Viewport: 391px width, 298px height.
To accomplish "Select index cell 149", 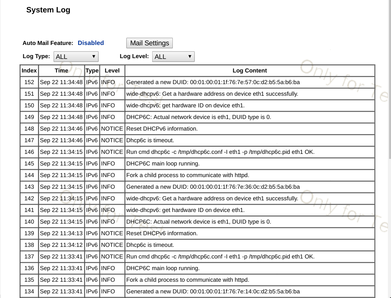I will tap(29, 117).
